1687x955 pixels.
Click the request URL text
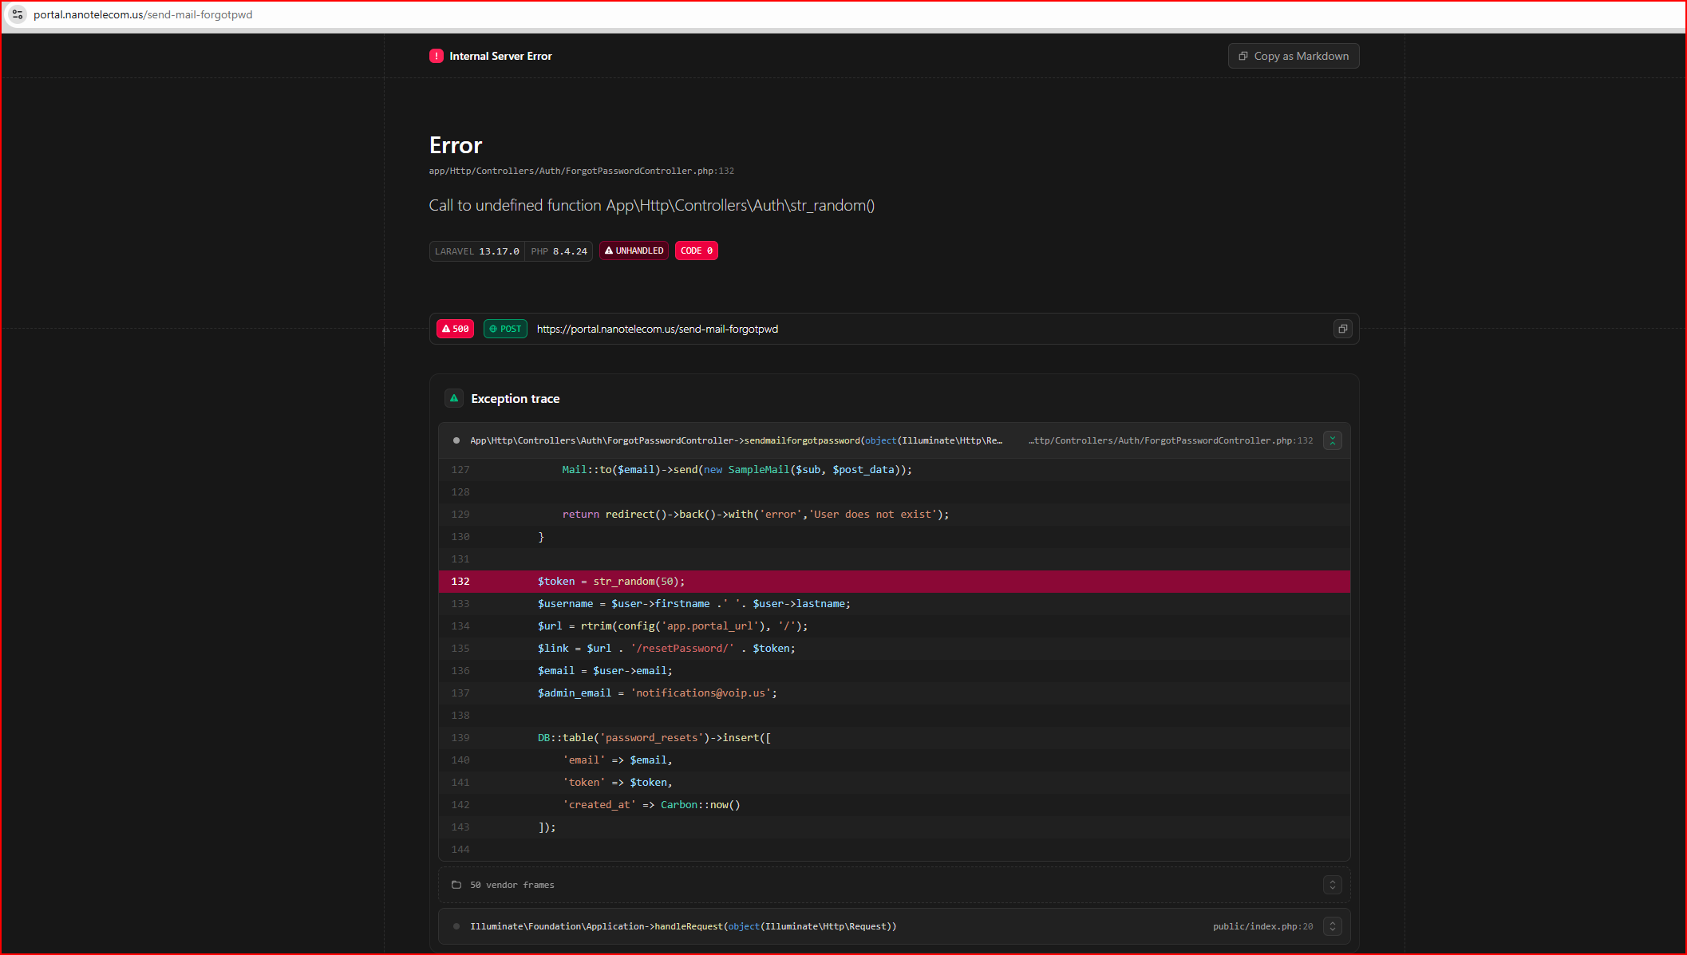657,329
